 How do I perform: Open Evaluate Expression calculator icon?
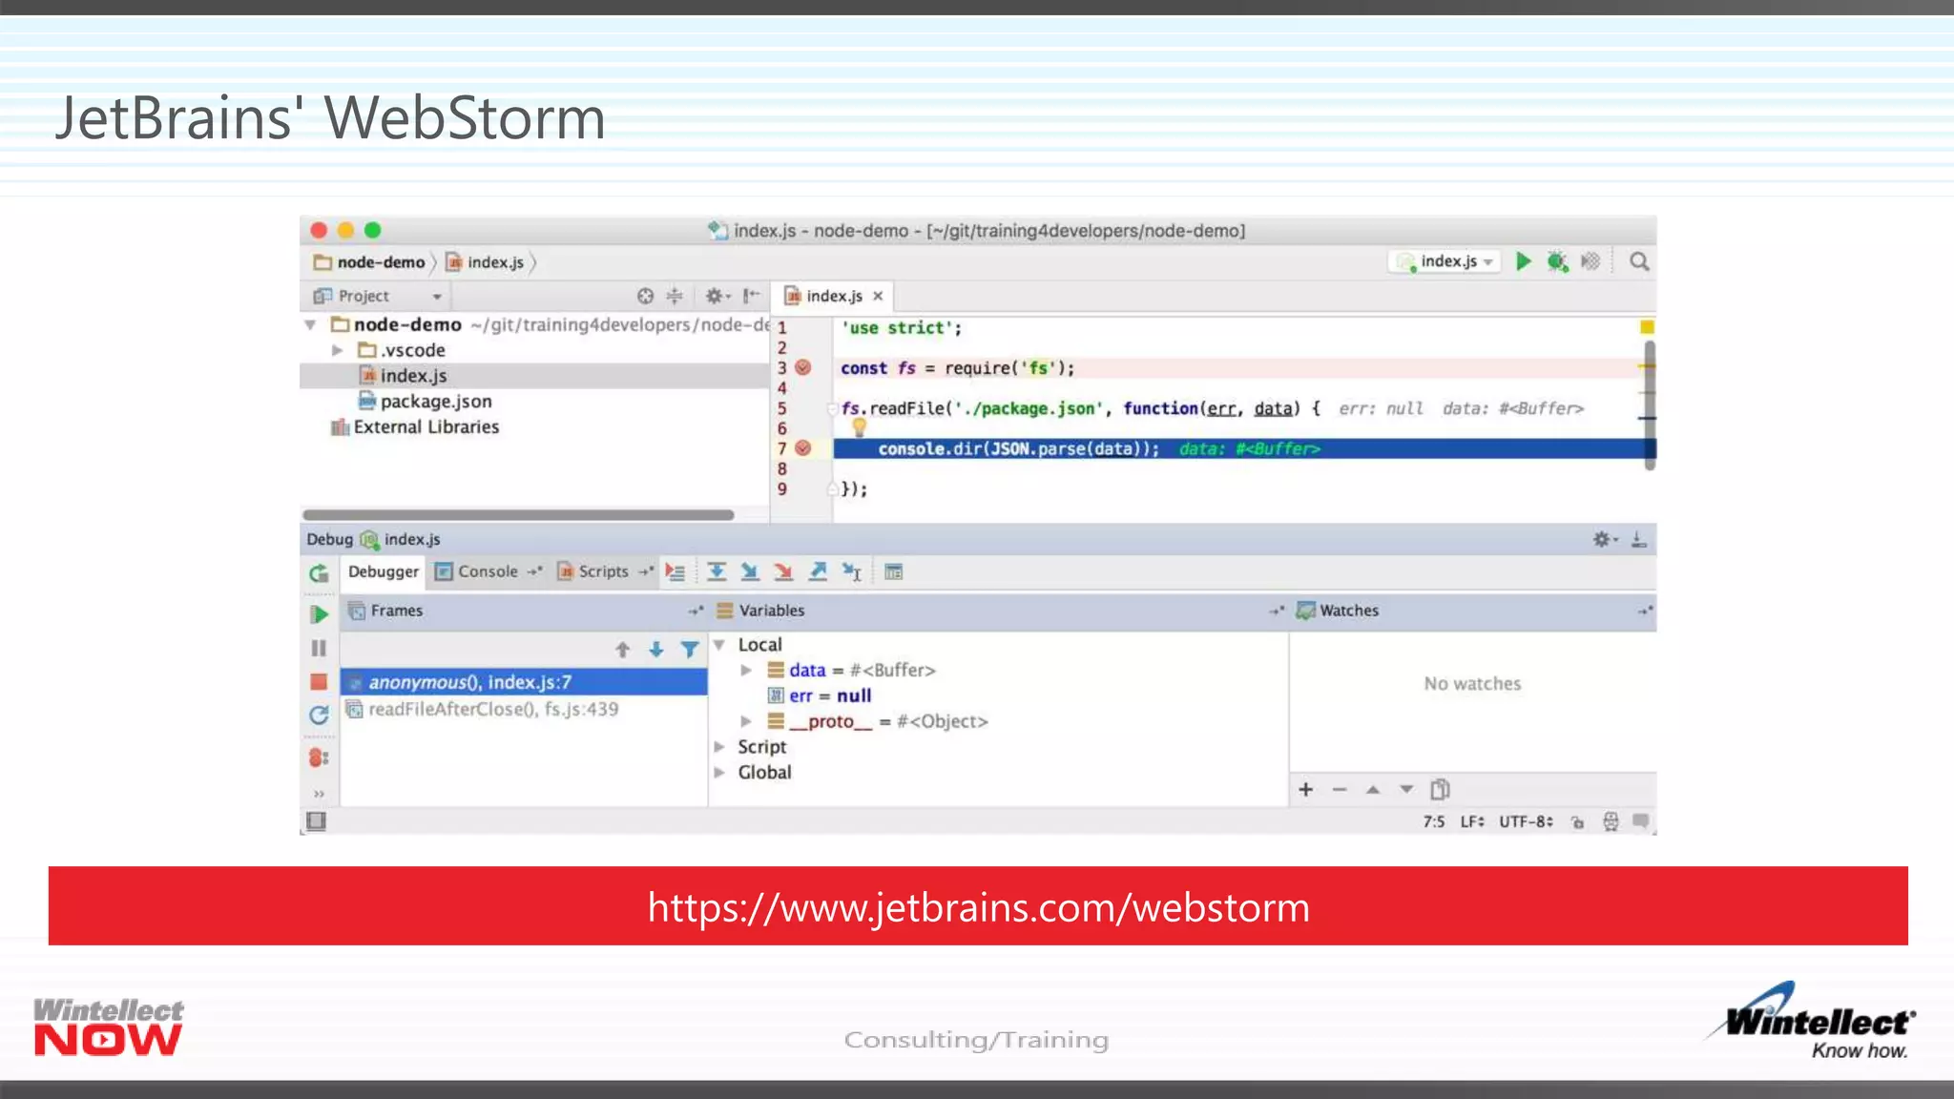[x=893, y=571]
